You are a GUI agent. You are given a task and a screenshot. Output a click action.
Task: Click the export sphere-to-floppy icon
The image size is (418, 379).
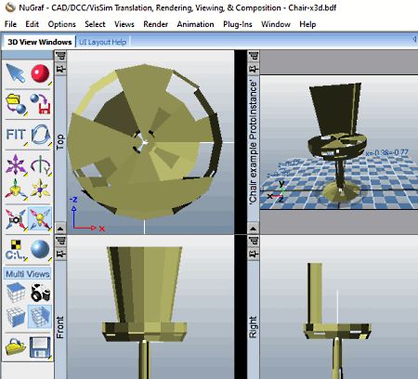pyautogui.click(x=40, y=104)
